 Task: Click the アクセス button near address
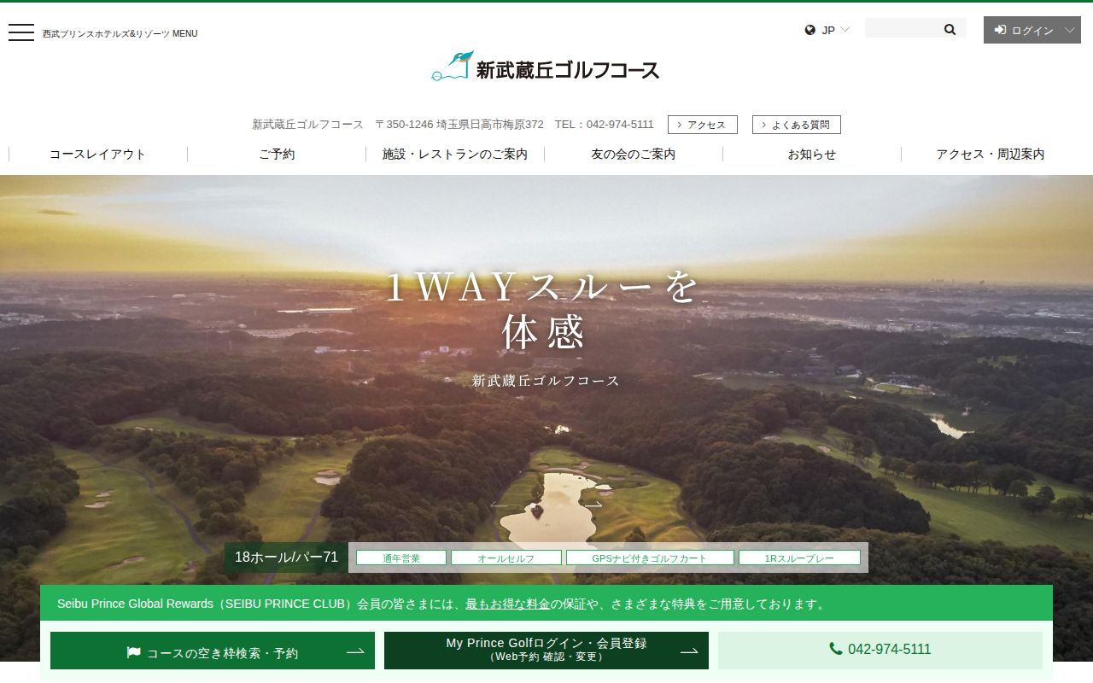(702, 125)
